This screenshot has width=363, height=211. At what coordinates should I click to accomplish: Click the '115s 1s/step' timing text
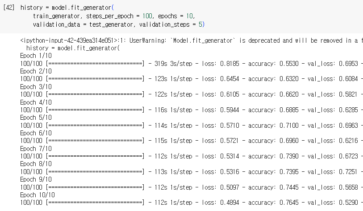[173, 141]
